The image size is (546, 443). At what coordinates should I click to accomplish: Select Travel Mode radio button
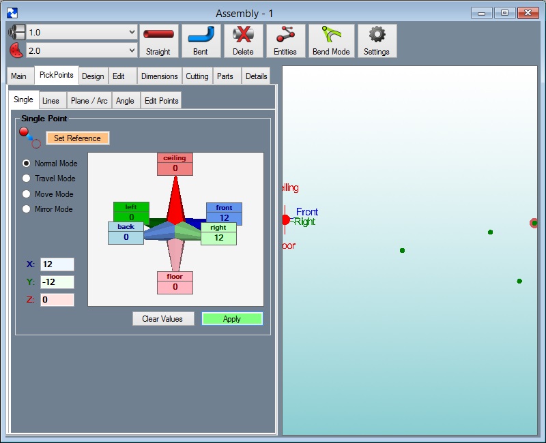point(26,179)
